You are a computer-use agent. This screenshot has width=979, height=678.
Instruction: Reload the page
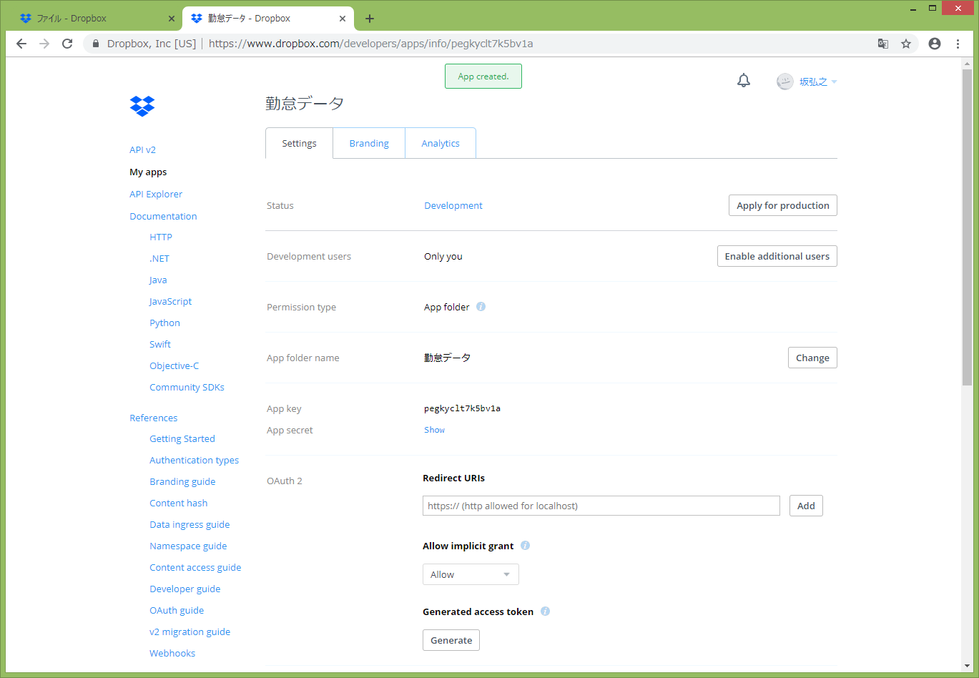(x=67, y=44)
